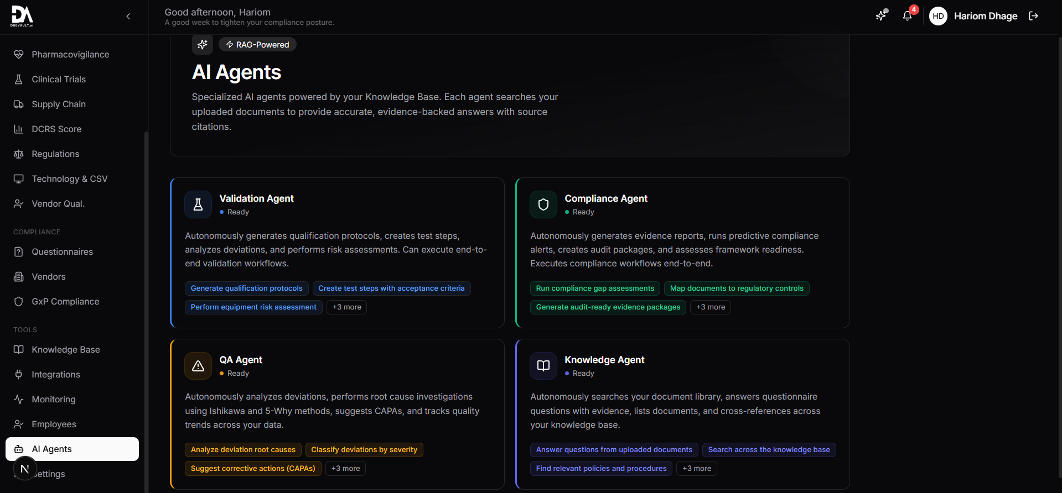Show +3 more capabilities for QA Agent
Viewport: 1062px width, 493px height.
pyautogui.click(x=345, y=469)
